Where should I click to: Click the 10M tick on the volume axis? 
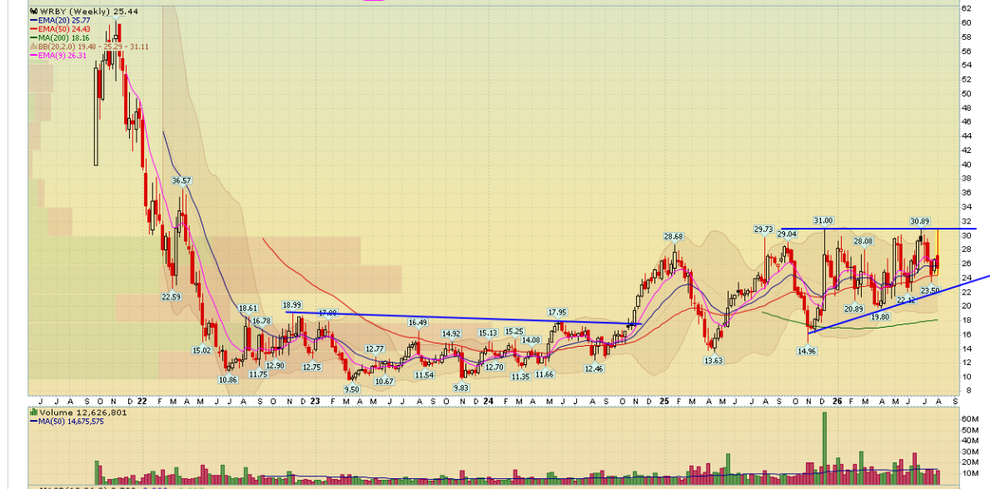coord(969,472)
